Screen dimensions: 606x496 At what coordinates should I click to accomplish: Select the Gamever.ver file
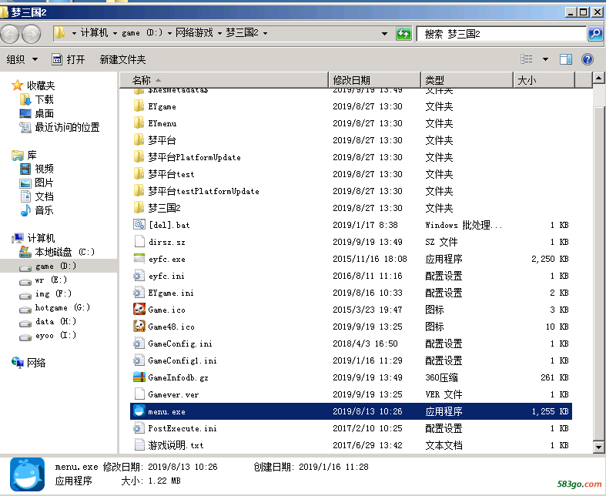click(x=351, y=394)
